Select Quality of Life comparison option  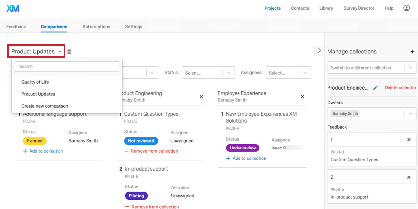click(x=35, y=82)
